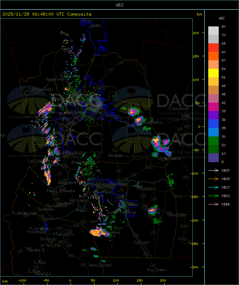Click the dBZ title at top center
239x285 pixels.
pyautogui.click(x=120, y=5)
